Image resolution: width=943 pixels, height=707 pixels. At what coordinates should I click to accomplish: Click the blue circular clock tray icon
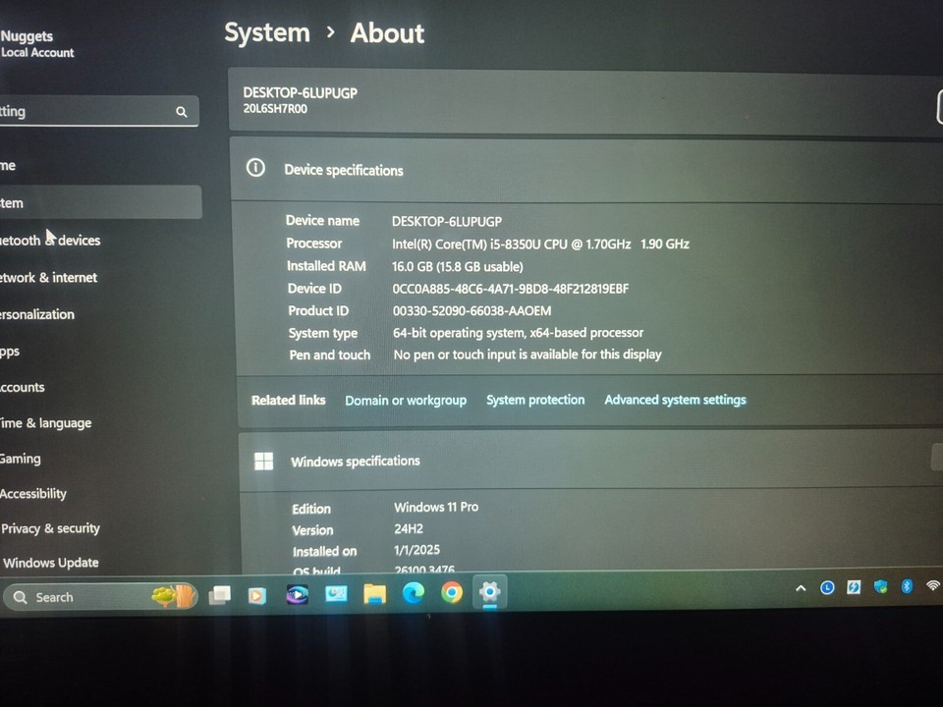[x=827, y=587]
